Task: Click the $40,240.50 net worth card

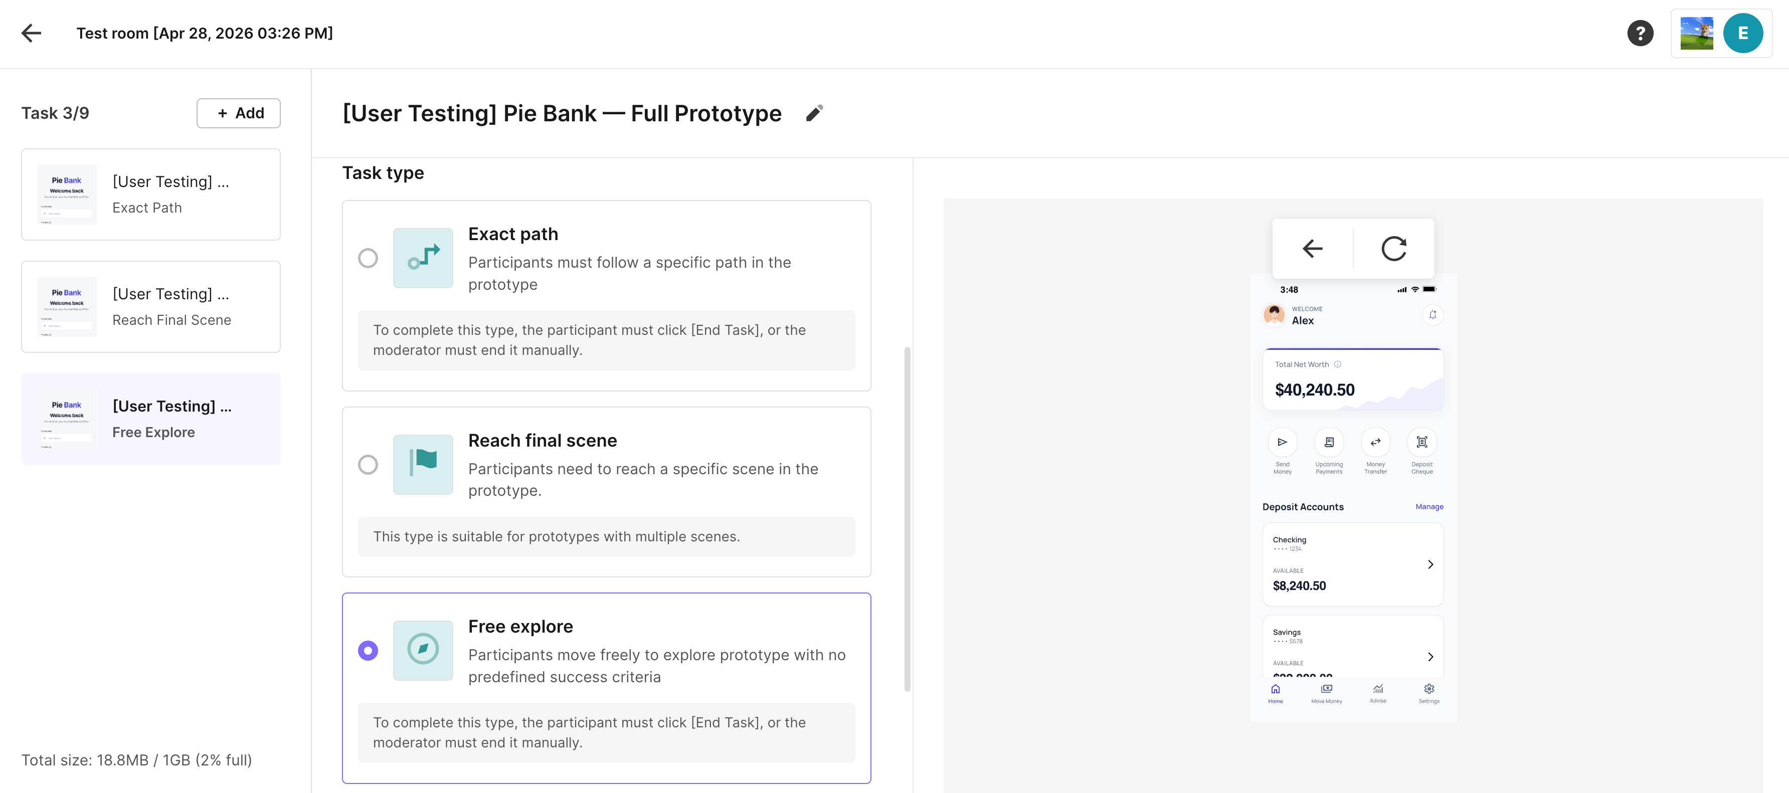Action: click(x=1352, y=379)
